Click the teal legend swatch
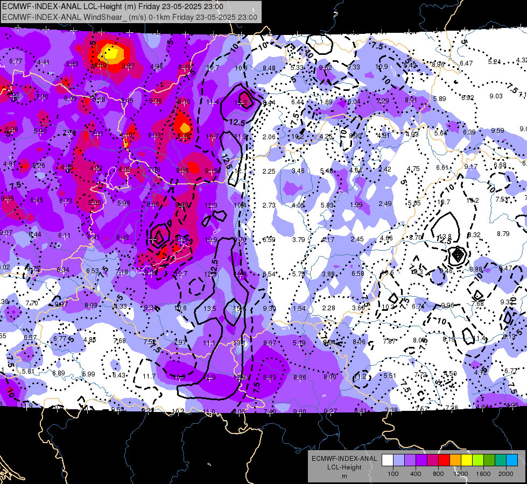527x484 pixels. (x=500, y=460)
